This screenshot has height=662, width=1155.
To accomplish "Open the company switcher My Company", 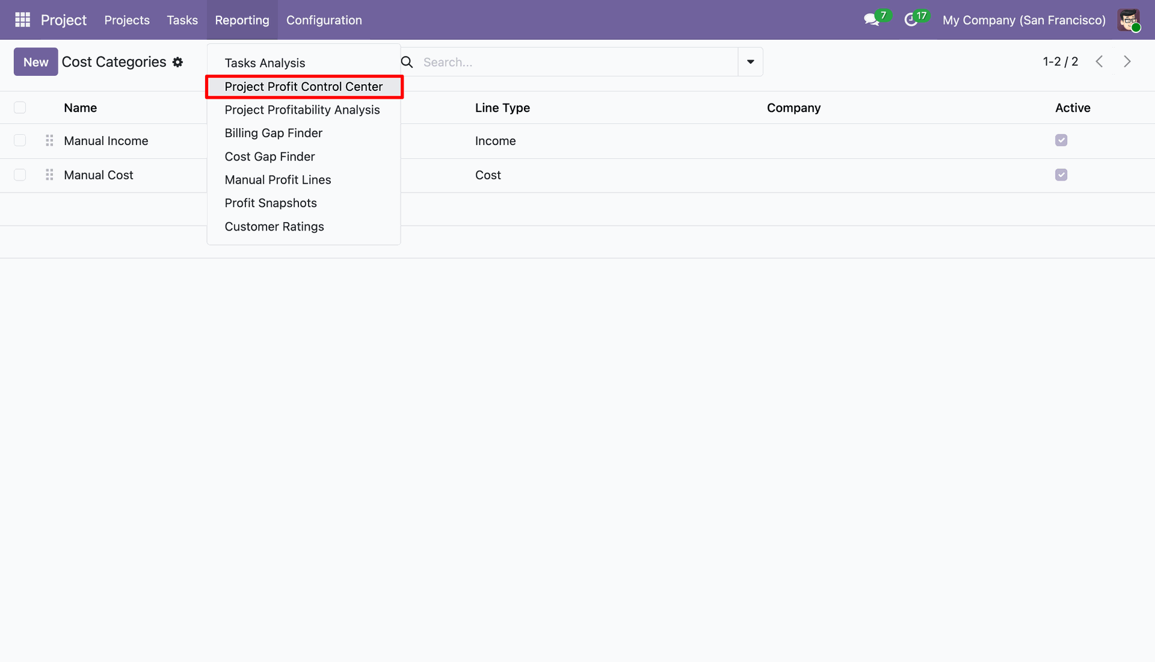I will click(x=1024, y=20).
